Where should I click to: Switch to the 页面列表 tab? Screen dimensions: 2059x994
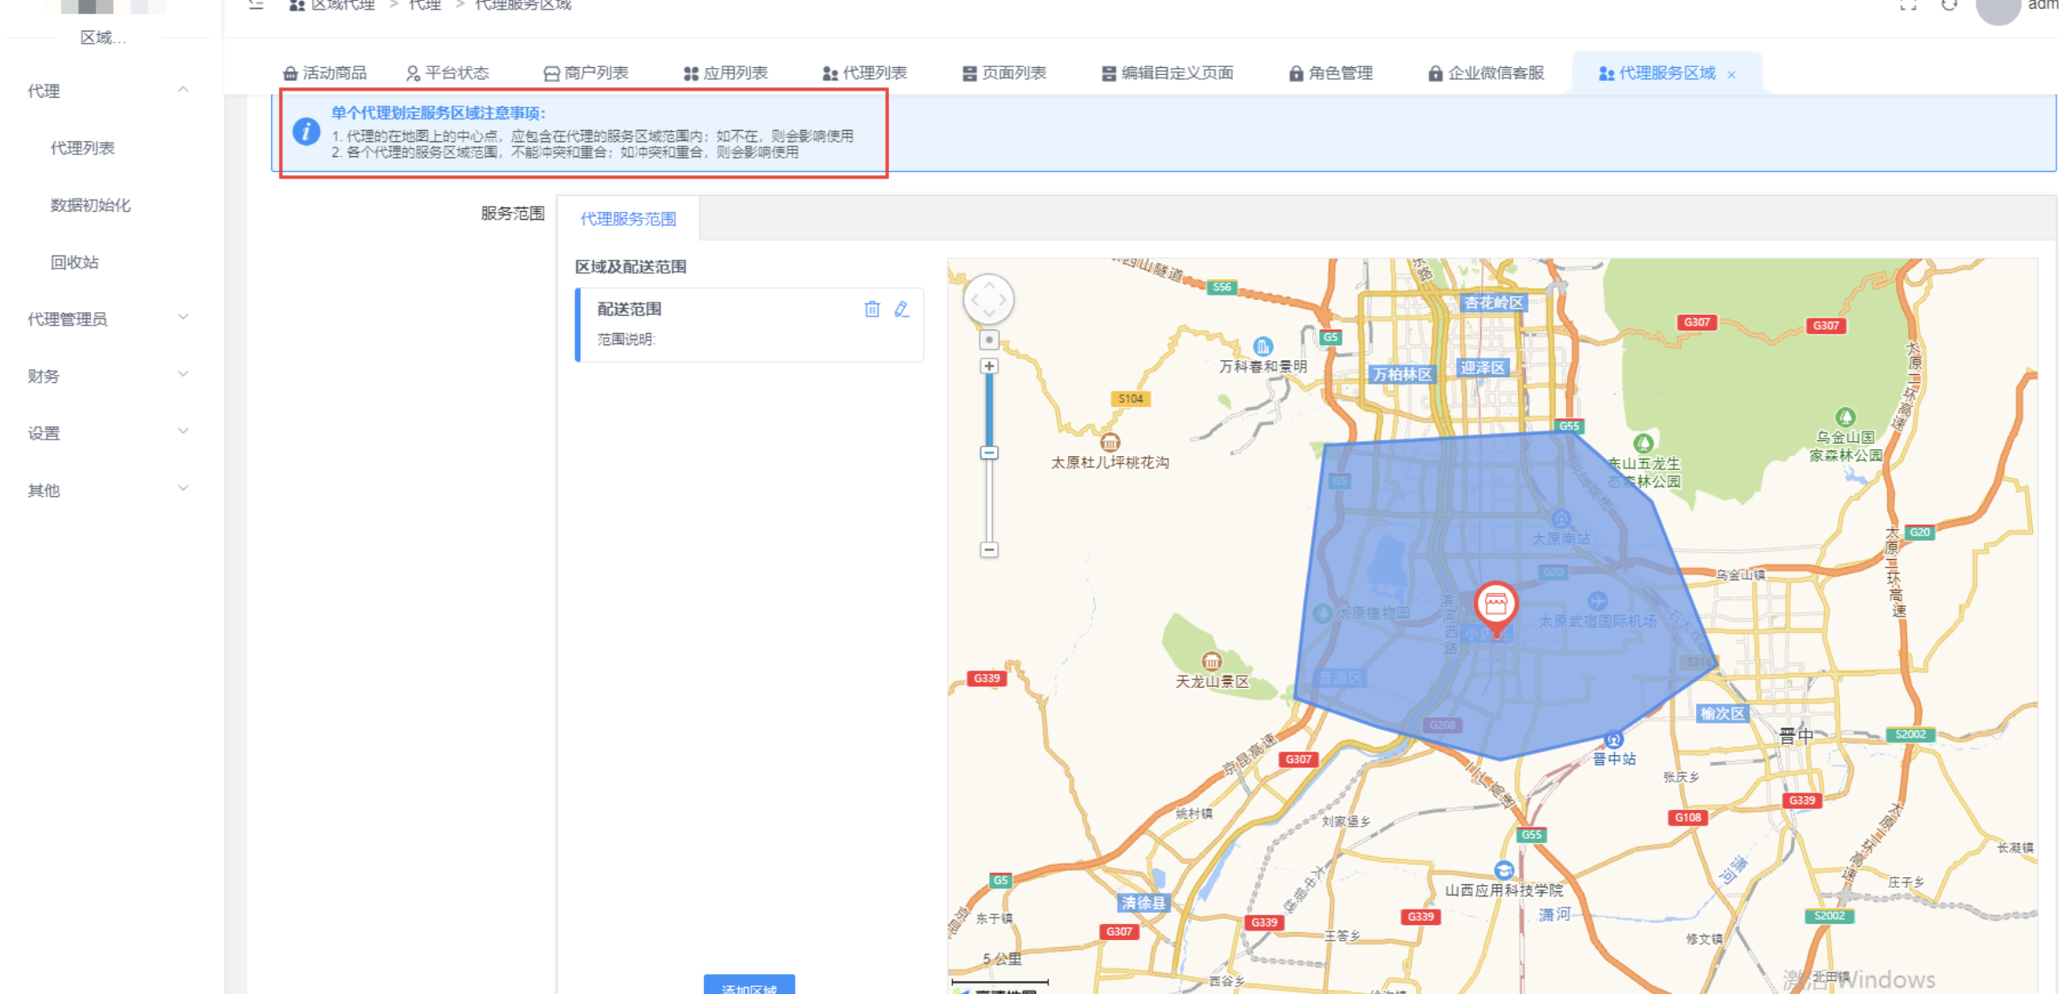1004,73
